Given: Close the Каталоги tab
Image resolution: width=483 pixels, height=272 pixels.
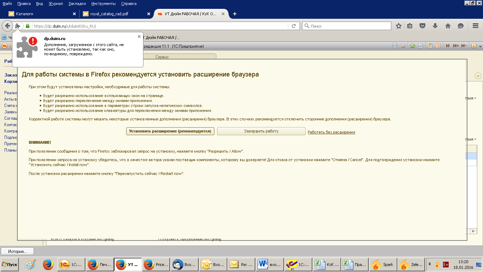Looking at the screenshot, I should pyautogui.click(x=74, y=14).
